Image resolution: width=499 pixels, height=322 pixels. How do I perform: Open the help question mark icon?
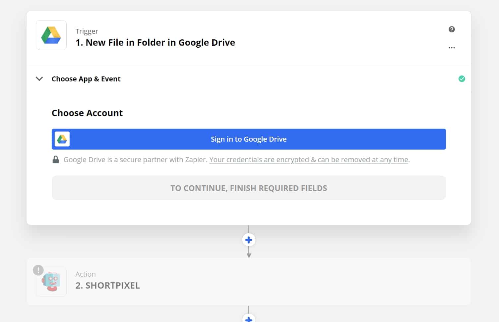452,29
